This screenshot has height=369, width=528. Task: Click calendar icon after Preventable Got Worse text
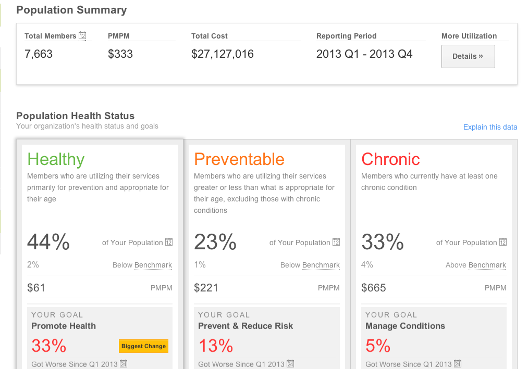click(290, 364)
